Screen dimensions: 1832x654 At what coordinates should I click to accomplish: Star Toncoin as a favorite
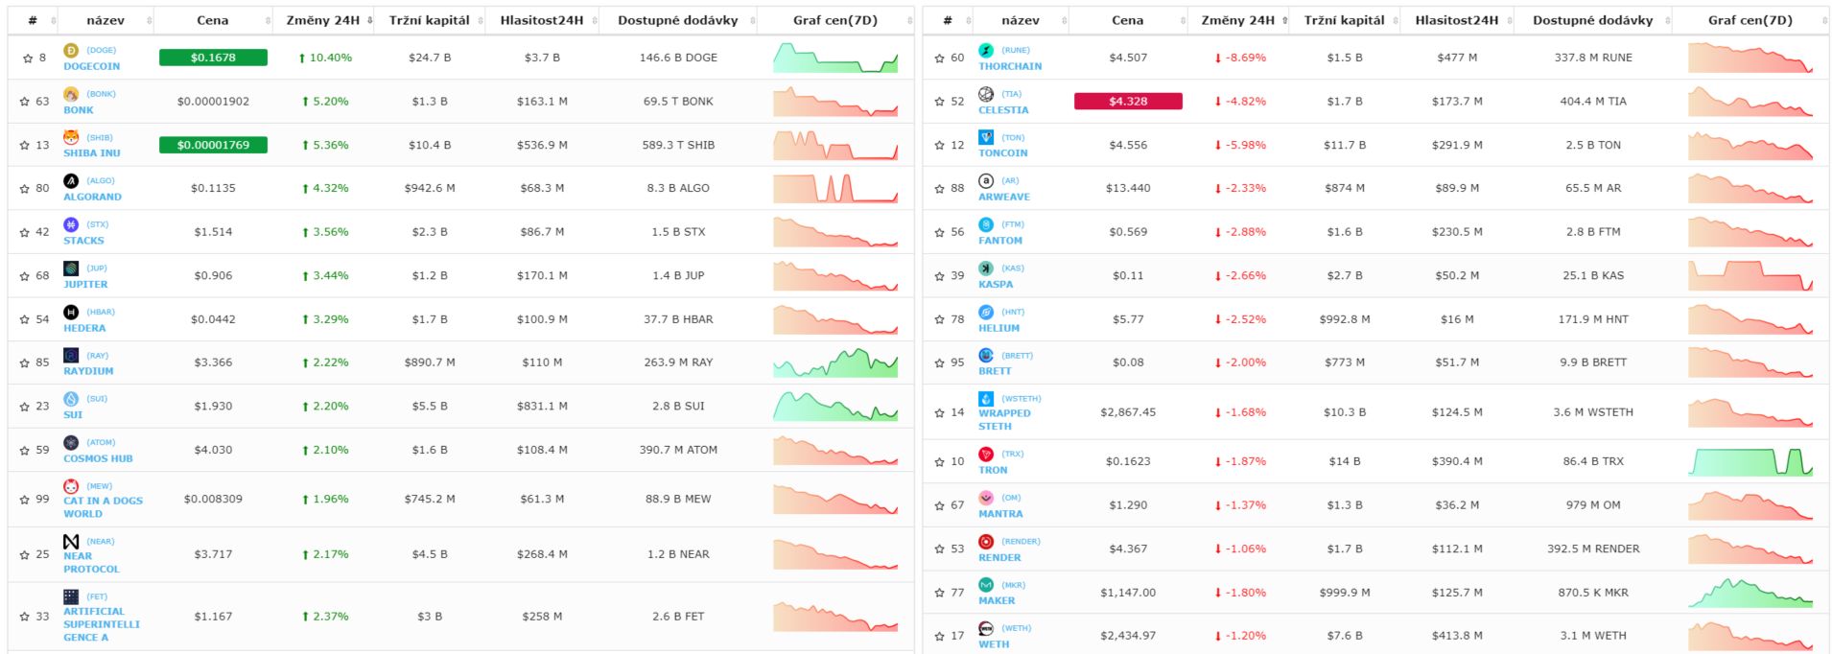click(x=940, y=145)
